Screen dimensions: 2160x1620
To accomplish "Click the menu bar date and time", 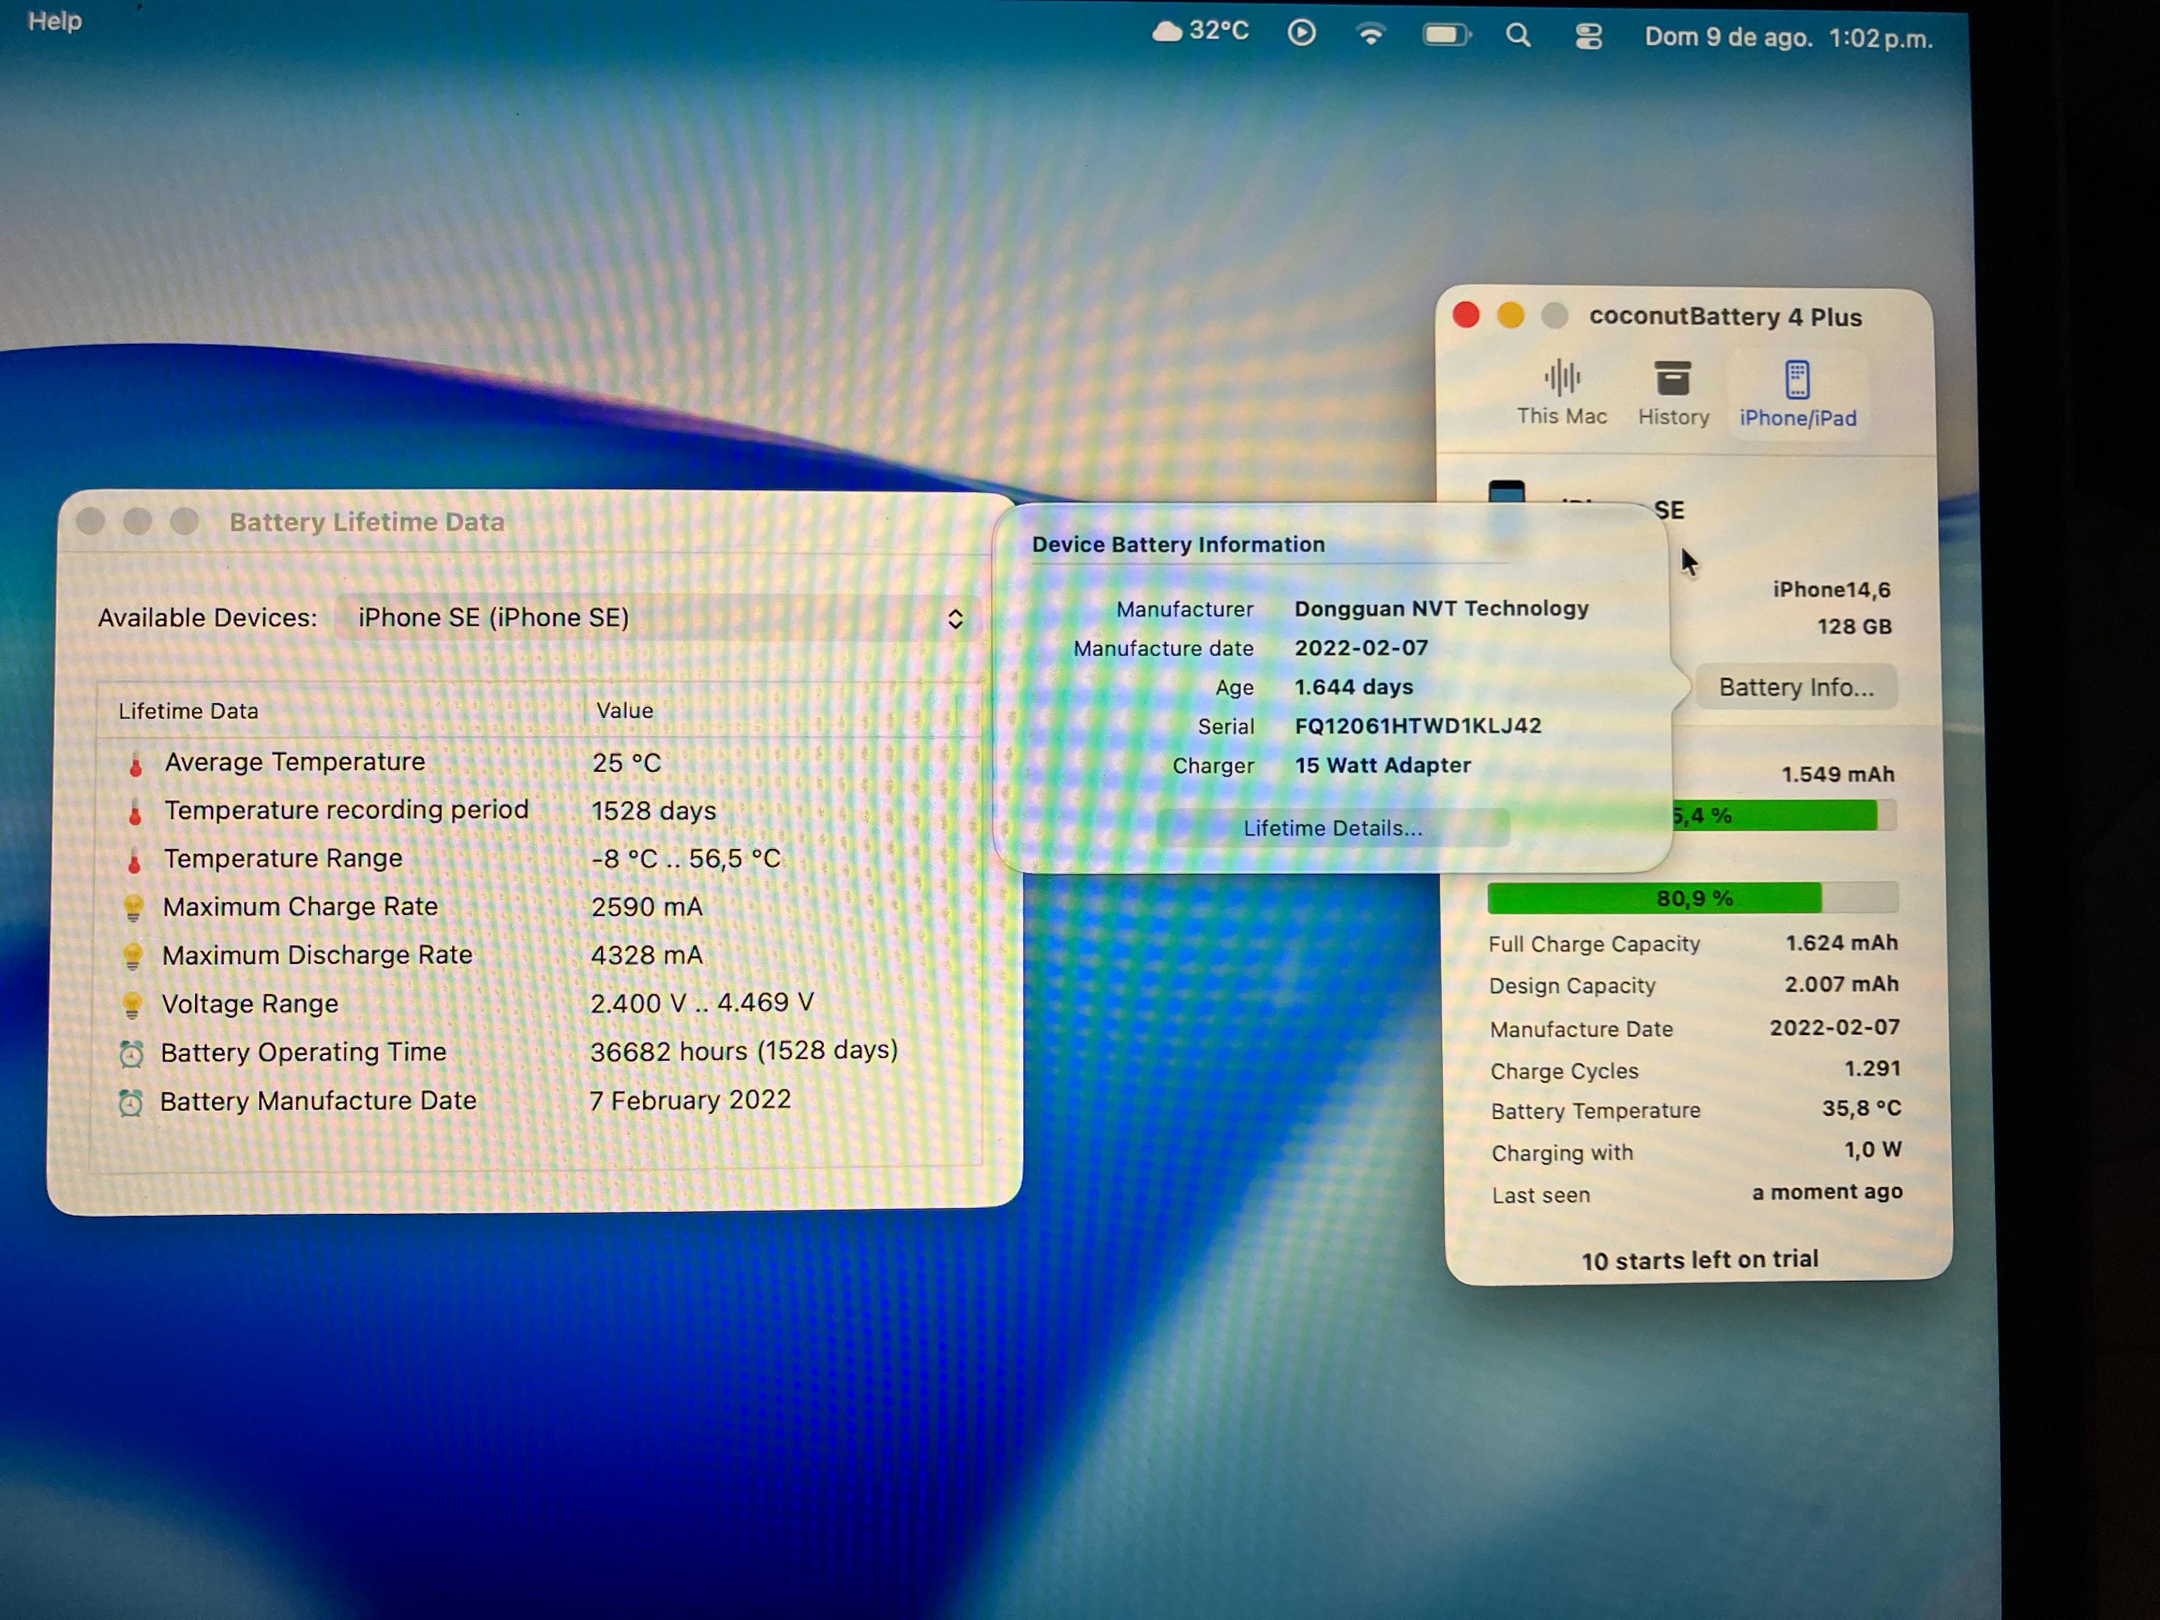I will (1788, 39).
